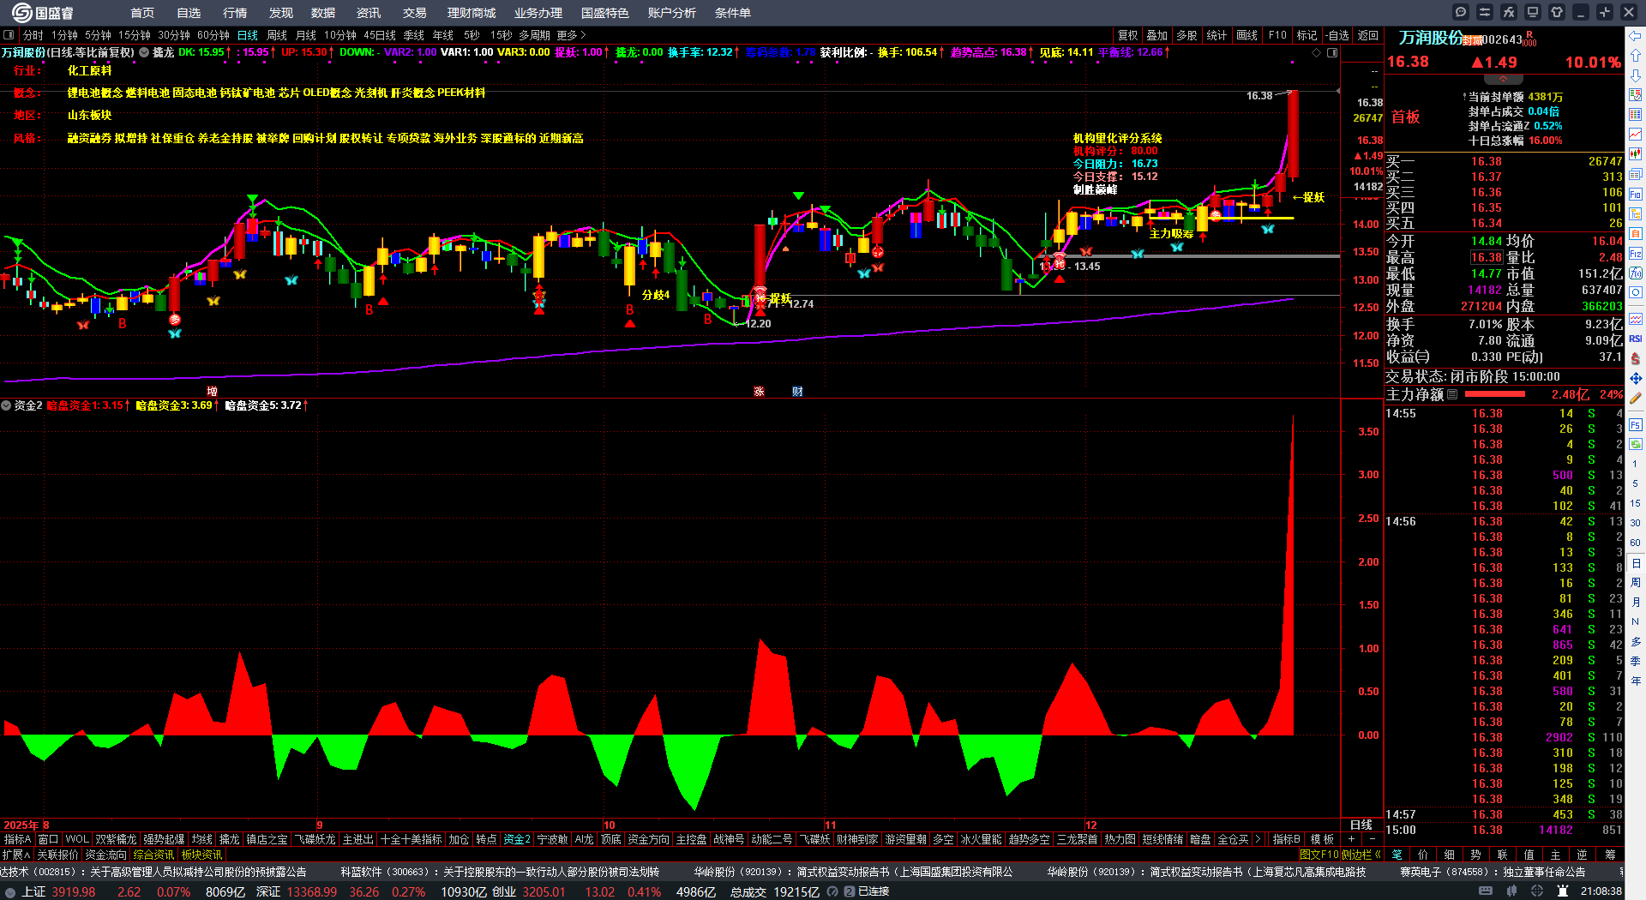Expand the 扩展 panel at bottom left
This screenshot has height=900, width=1646.
tap(16, 855)
